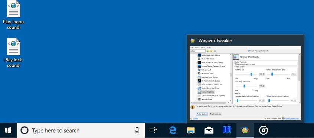This screenshot has width=314, height=138.
Task: Launch Microsoft Edge from the taskbar
Action: pos(173,130)
